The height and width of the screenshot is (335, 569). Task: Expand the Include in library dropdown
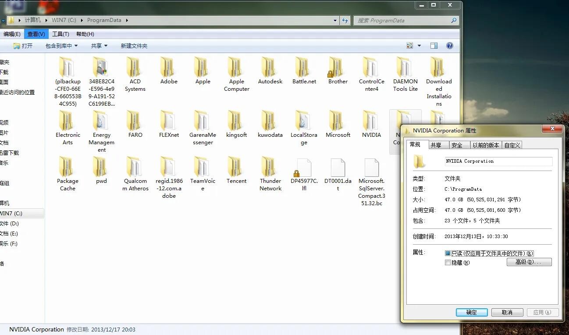(x=61, y=46)
